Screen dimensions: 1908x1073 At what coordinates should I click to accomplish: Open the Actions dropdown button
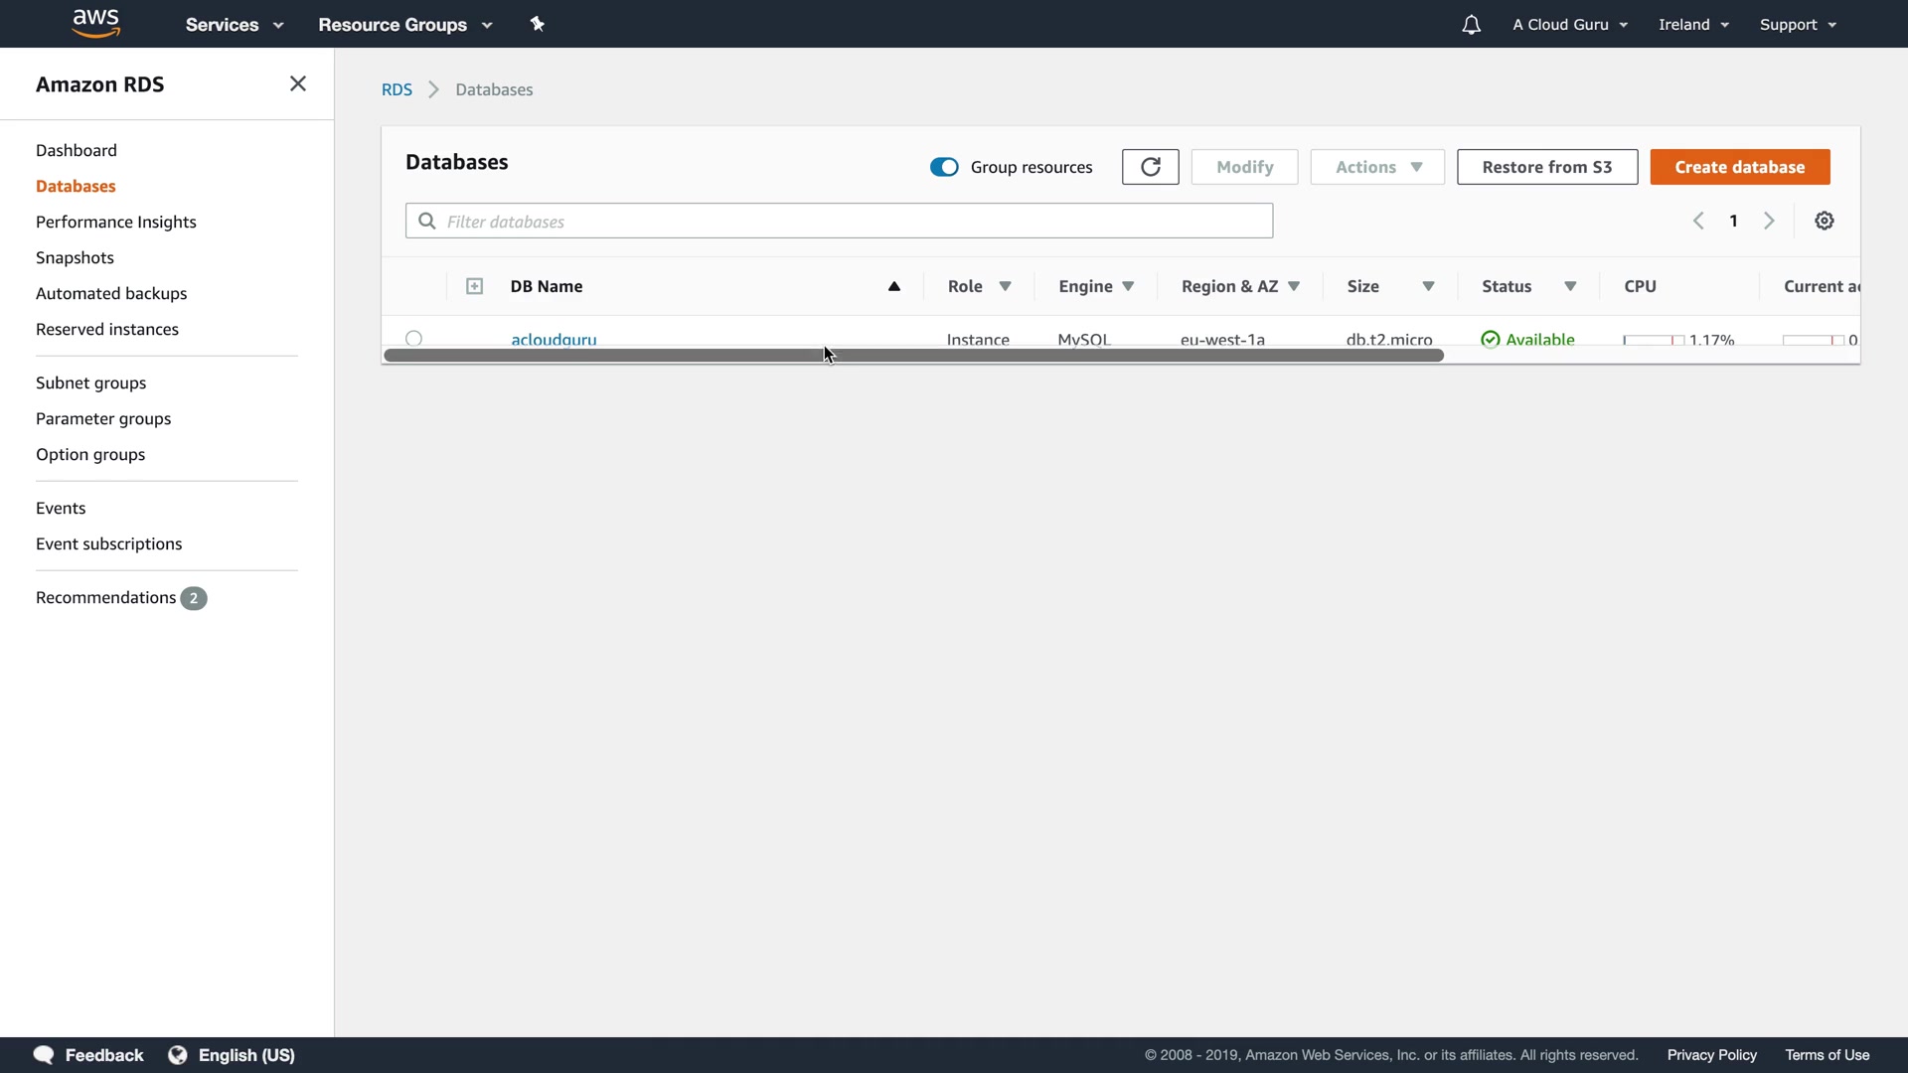pos(1376,167)
